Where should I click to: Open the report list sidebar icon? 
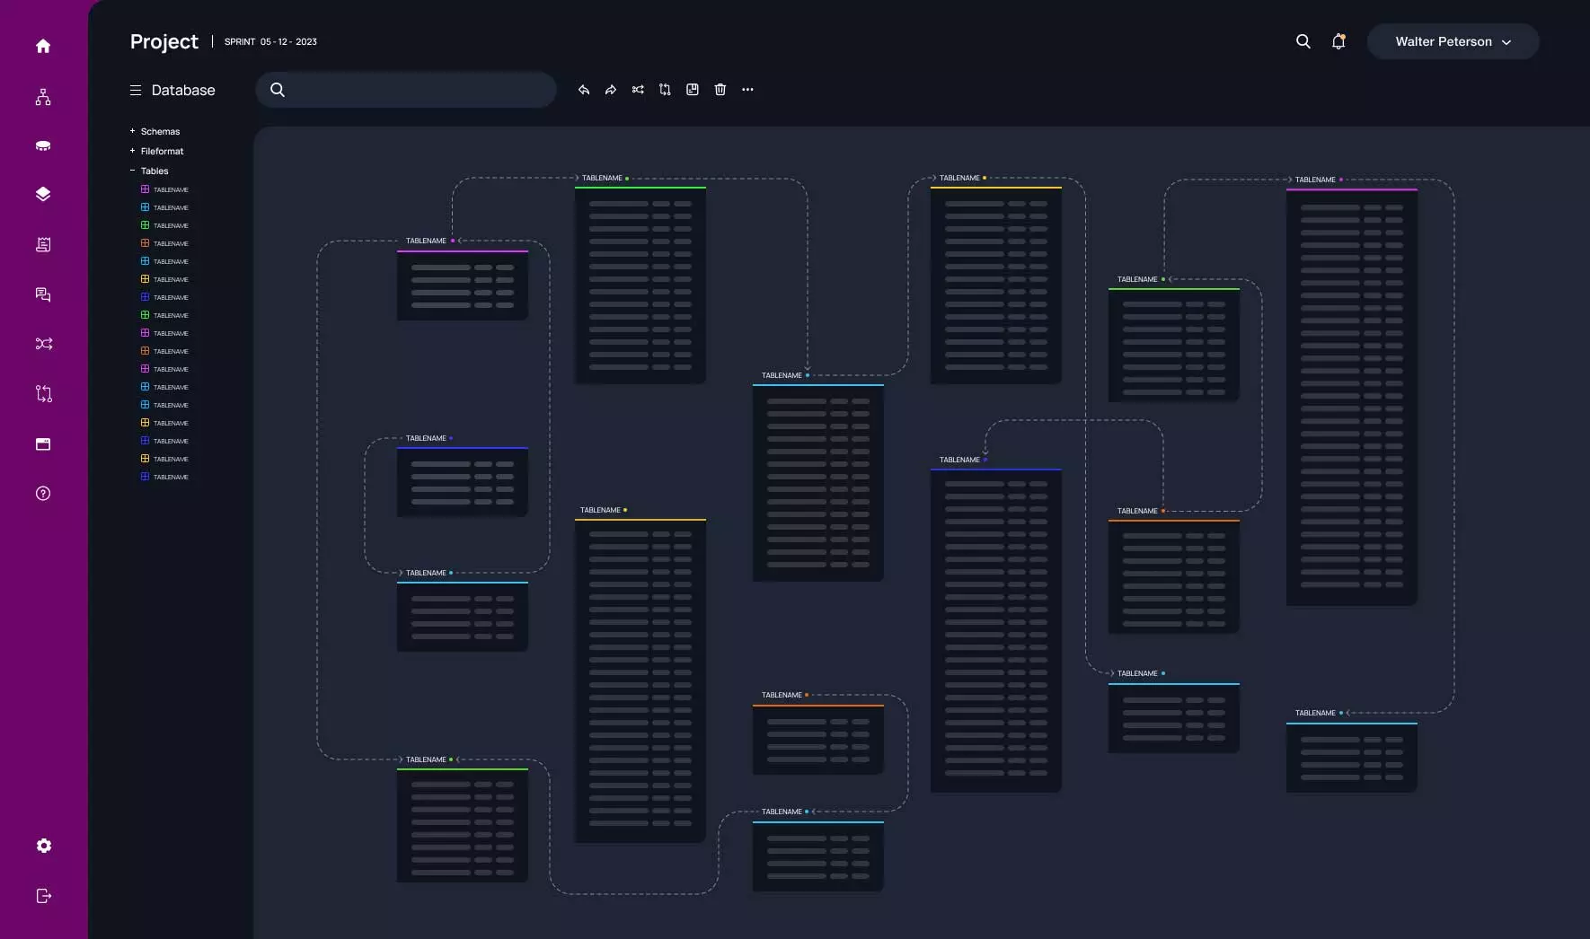43,244
